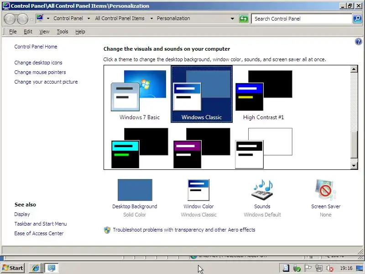This screenshot has height=274, width=365.
Task: Open the address bar history dropdown
Action: click(232, 19)
